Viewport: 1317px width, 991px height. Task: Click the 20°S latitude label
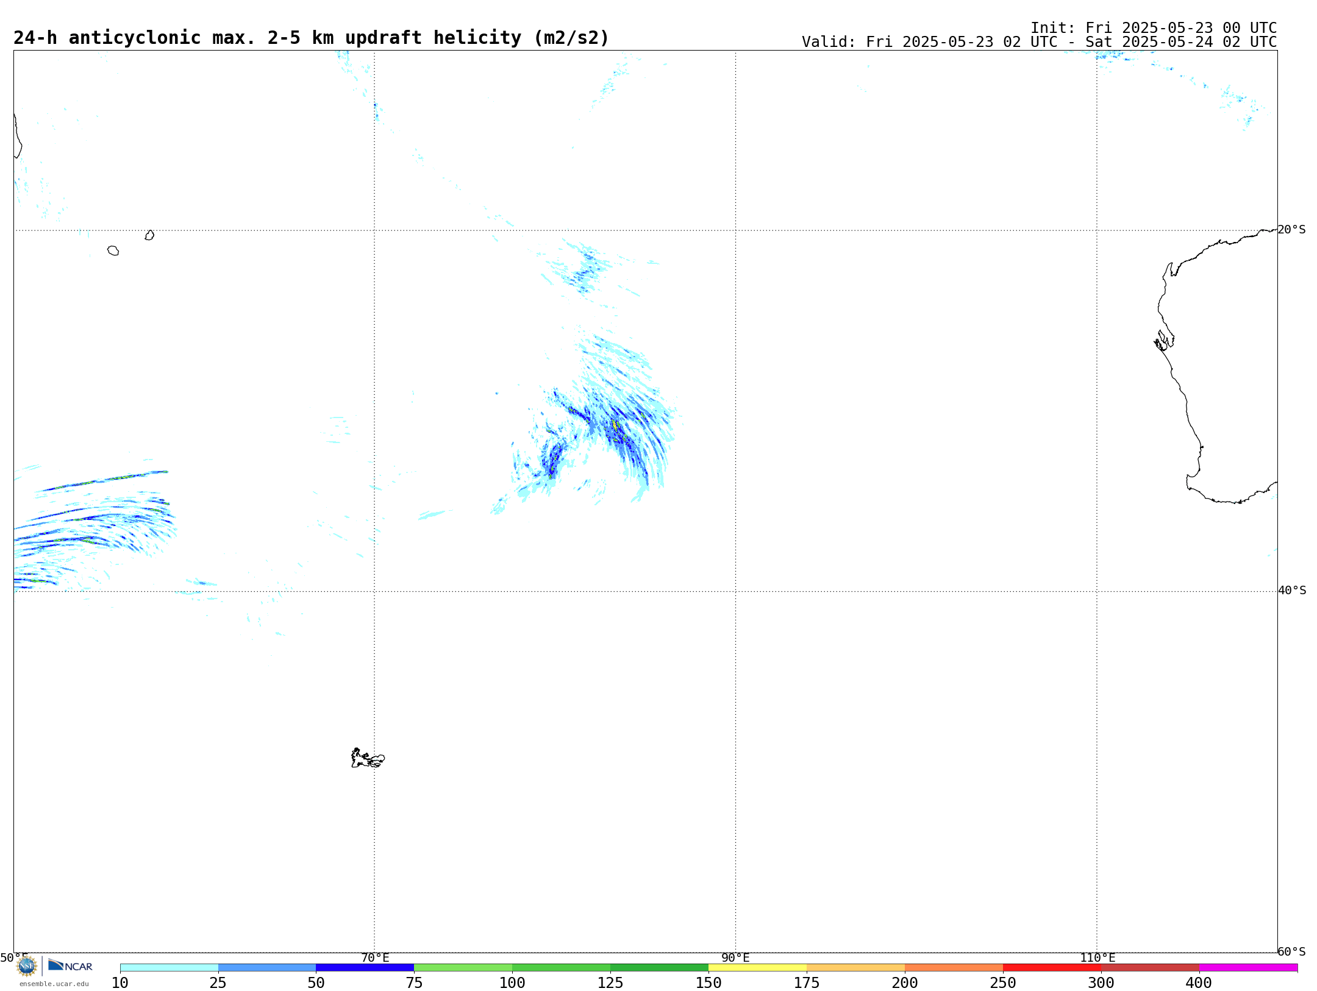pos(1292,229)
